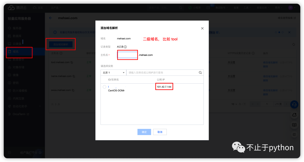
Task: Close the 添加域名解析 dialog
Action: (x=202, y=28)
